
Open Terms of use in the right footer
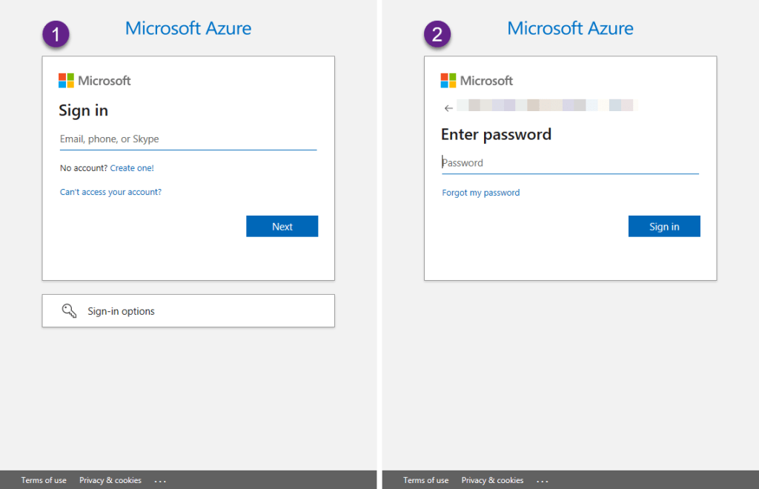tap(425, 480)
